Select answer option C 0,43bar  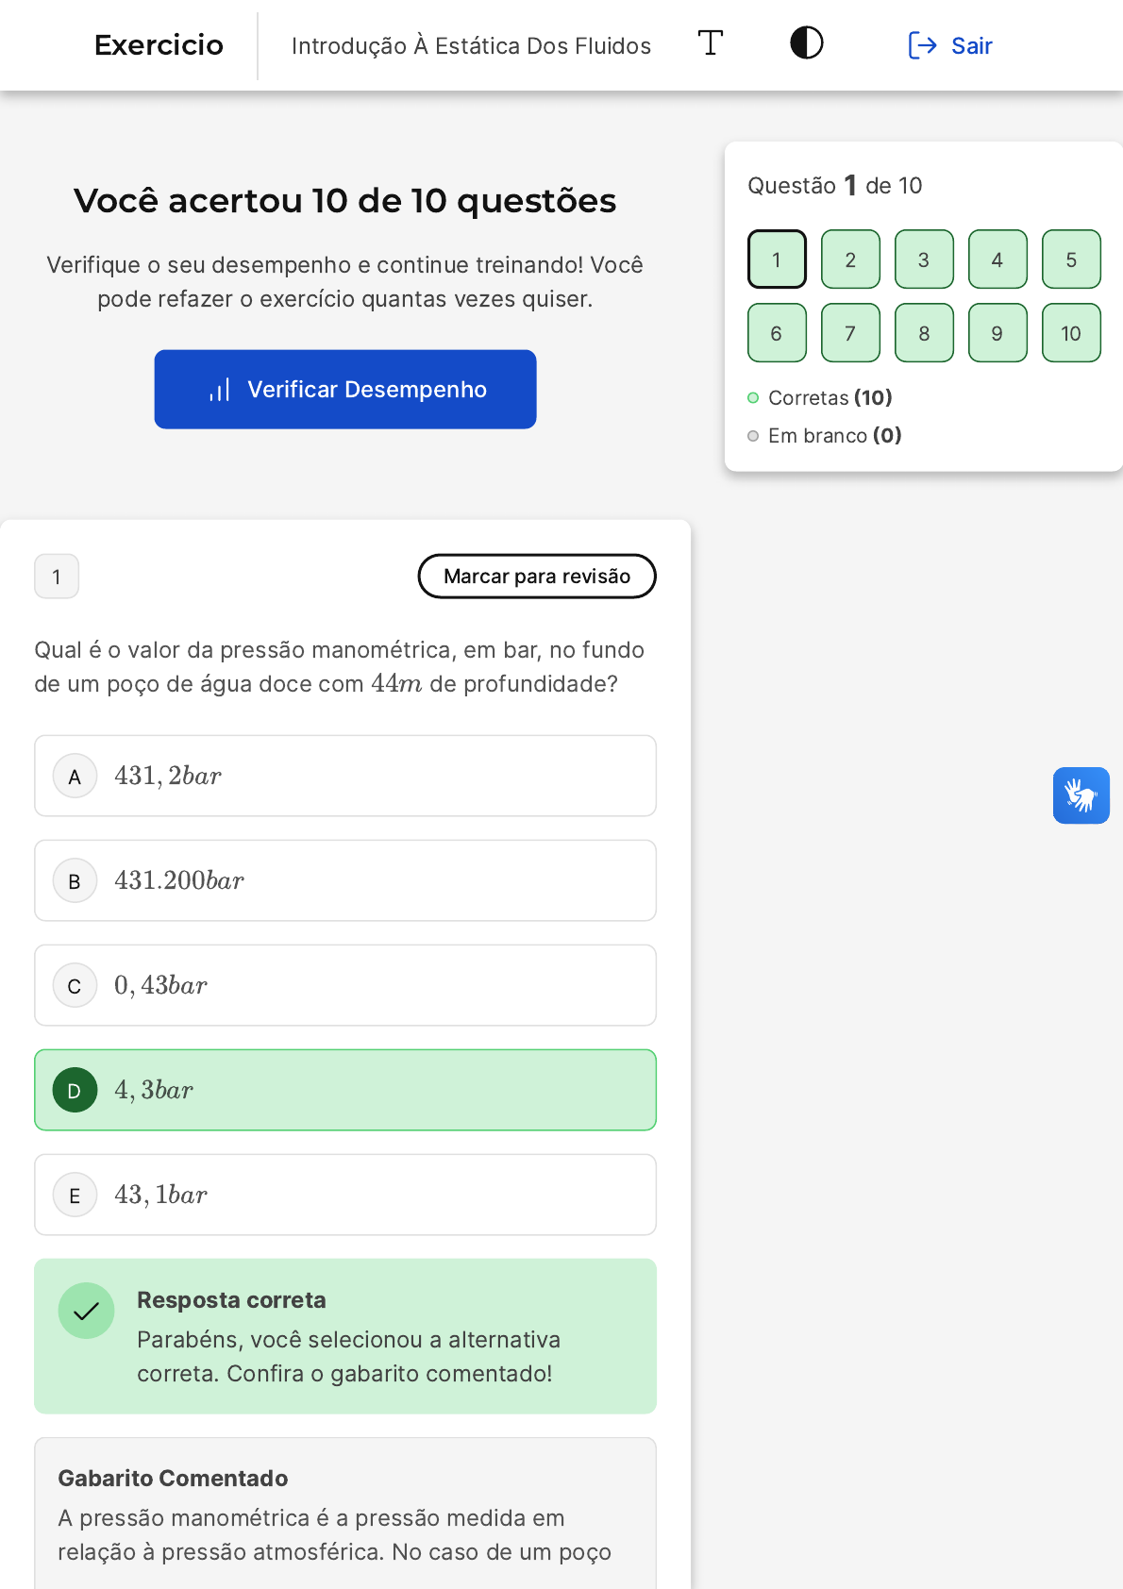click(345, 985)
